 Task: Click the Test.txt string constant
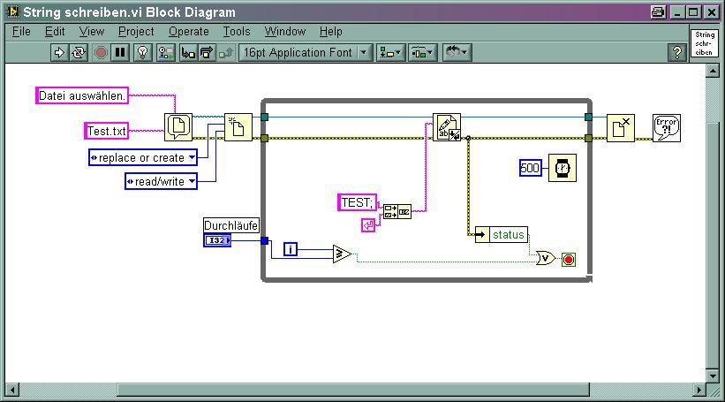coord(106,131)
